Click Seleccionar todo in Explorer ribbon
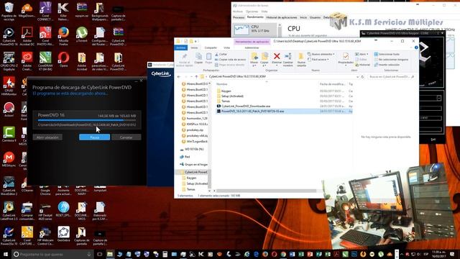Image resolution: width=460 pixels, height=259 pixels. 387,55
